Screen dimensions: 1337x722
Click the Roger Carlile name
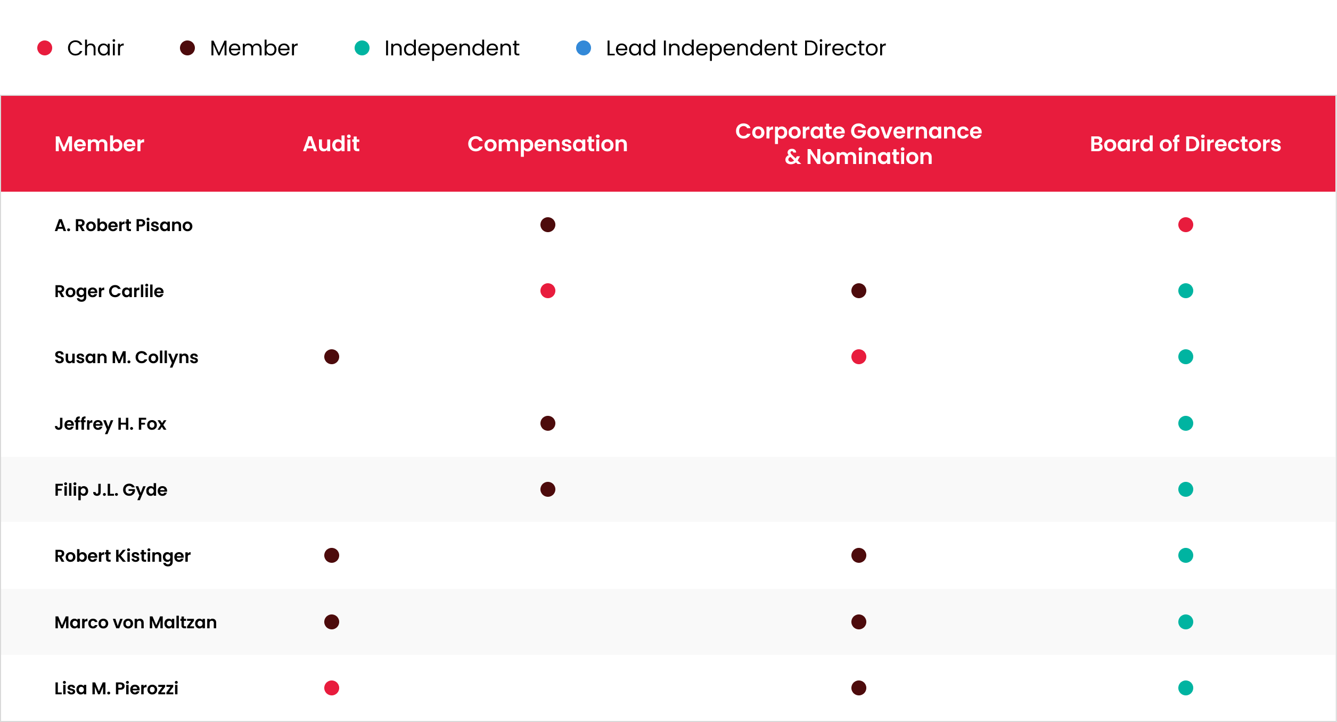(109, 291)
